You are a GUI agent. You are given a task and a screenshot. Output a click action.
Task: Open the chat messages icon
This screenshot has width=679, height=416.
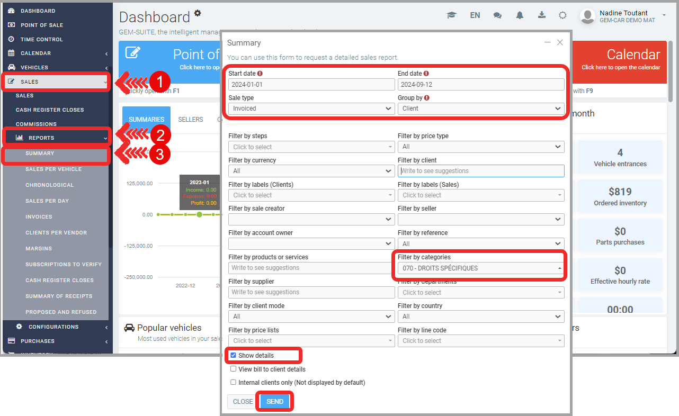coord(497,15)
